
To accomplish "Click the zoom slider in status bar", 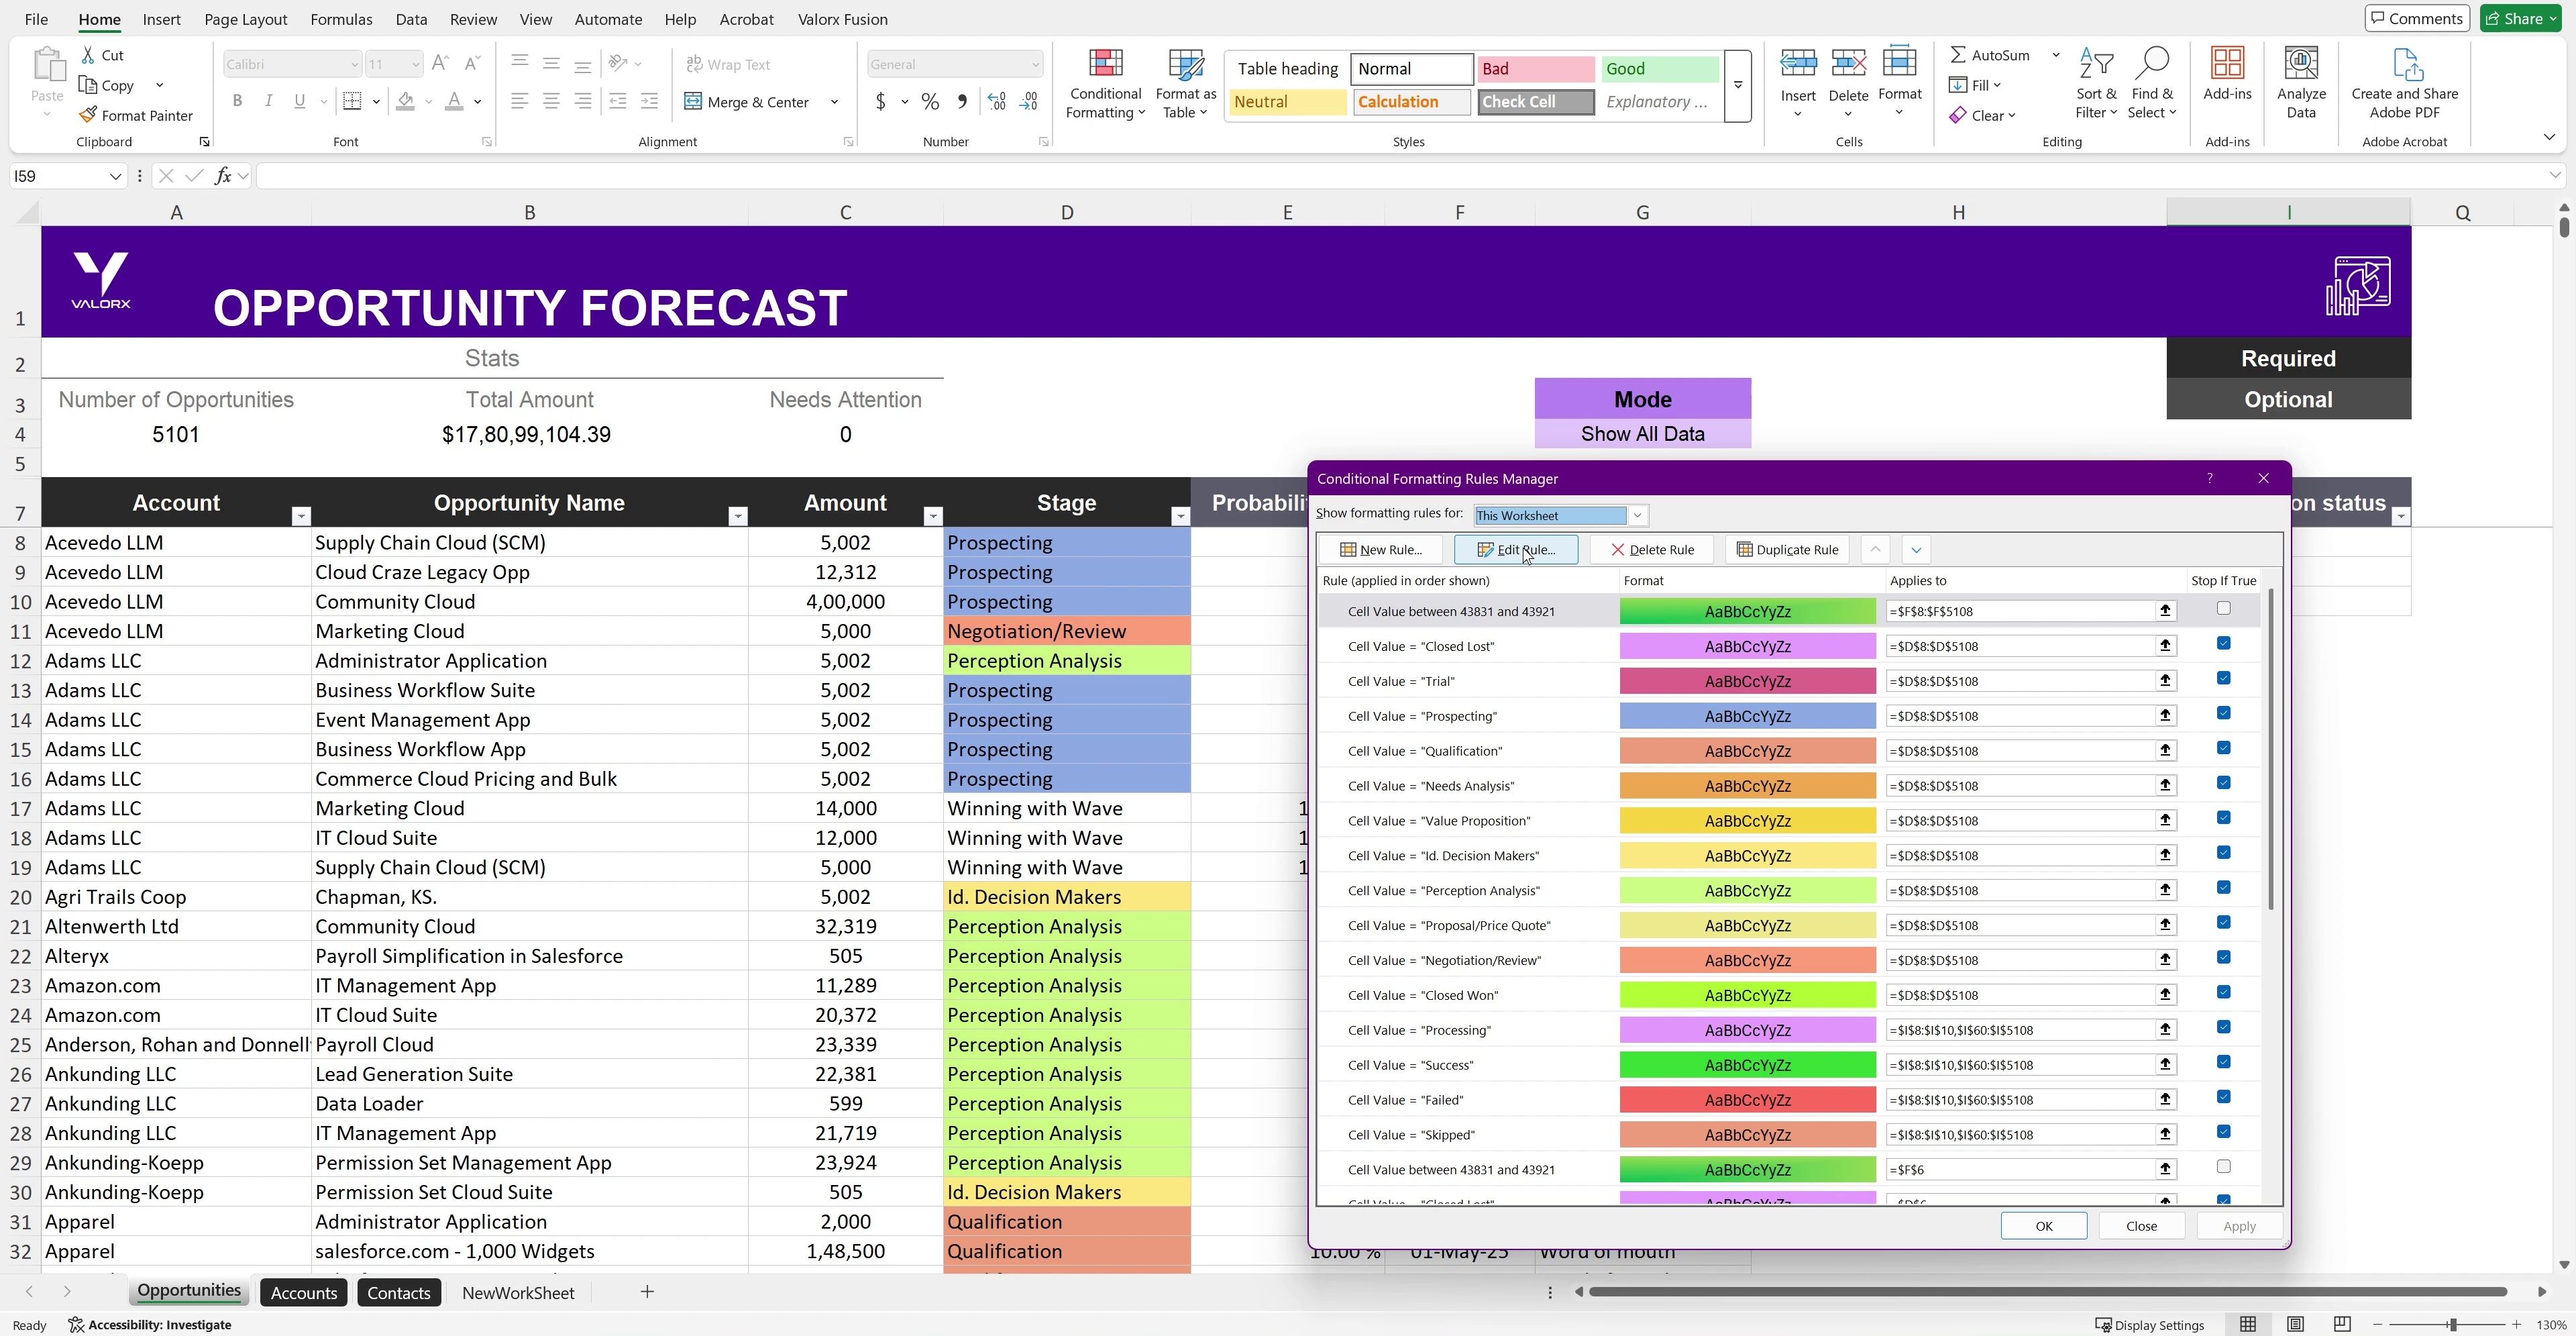I will click(2452, 1324).
